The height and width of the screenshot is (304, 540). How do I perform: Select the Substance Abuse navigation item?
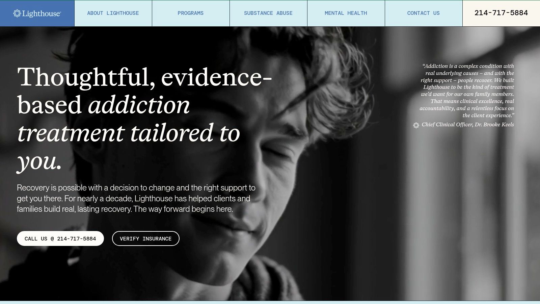(x=268, y=13)
